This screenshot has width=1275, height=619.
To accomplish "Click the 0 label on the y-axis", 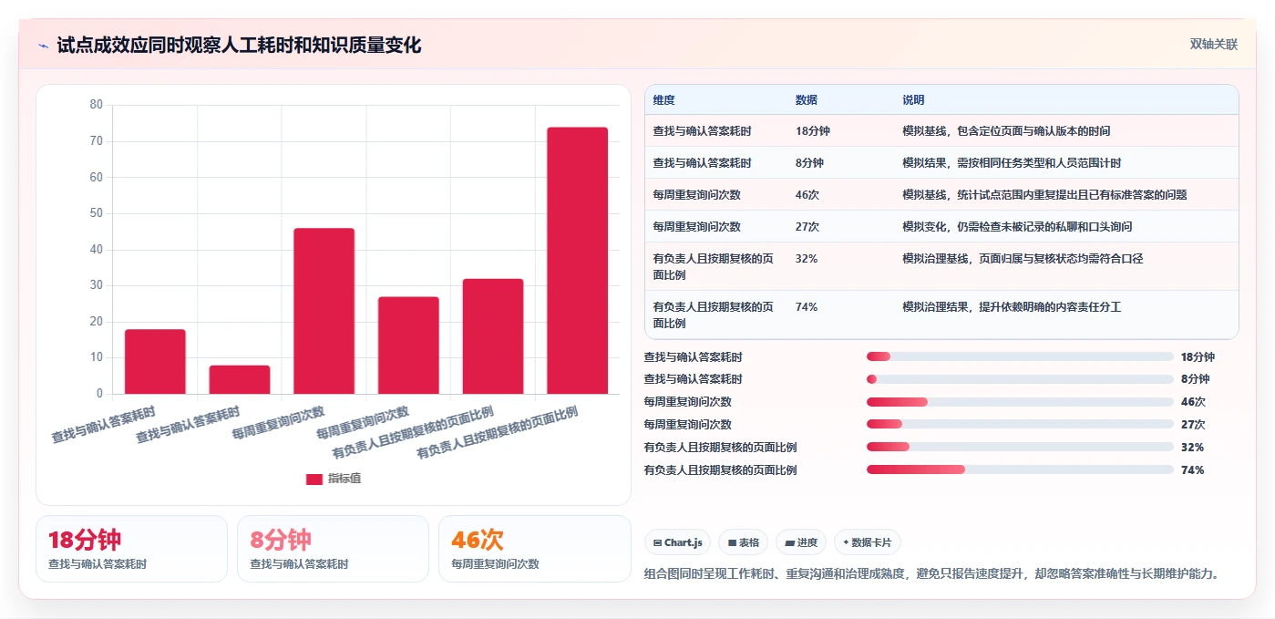I will point(99,394).
